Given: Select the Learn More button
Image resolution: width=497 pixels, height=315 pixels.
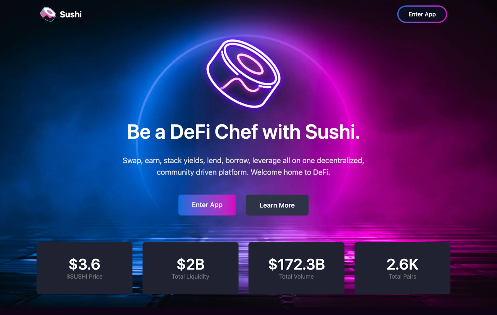Looking at the screenshot, I should 277,205.
